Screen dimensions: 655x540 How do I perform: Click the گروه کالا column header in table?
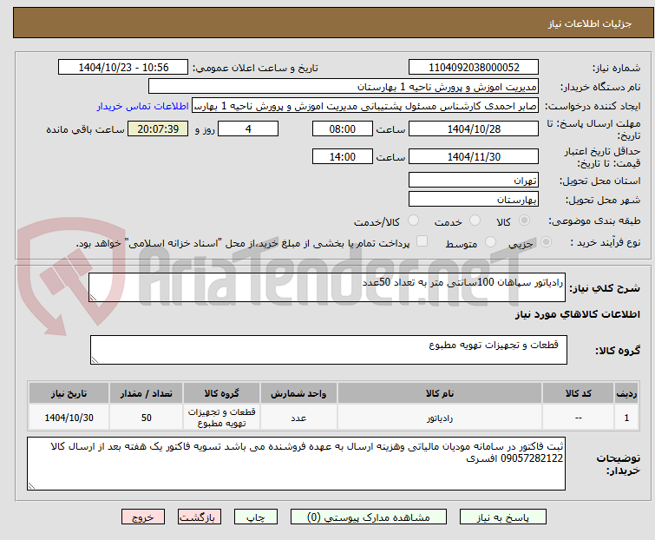tap(222, 393)
